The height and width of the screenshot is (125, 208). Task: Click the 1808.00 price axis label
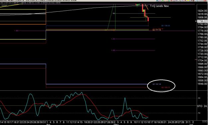point(202,17)
